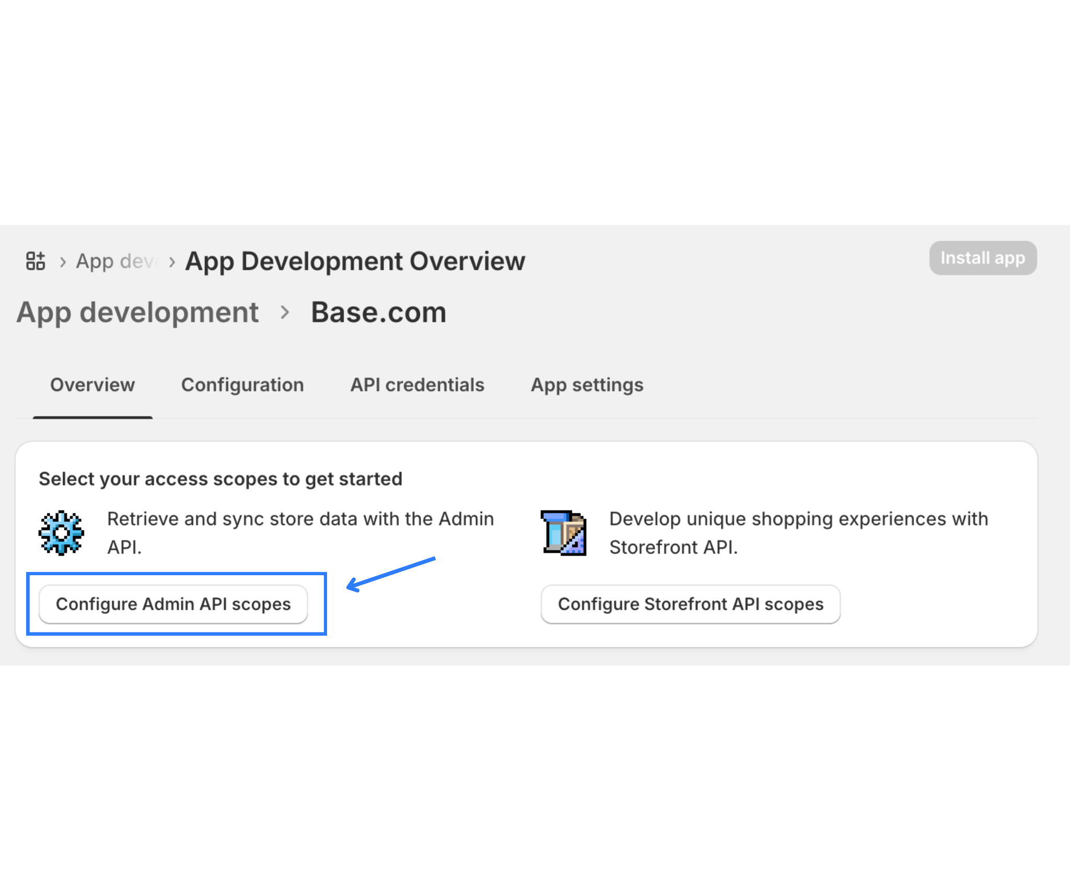The width and height of the screenshot is (1070, 891).
Task: Go to the App settings tab
Action: (587, 385)
